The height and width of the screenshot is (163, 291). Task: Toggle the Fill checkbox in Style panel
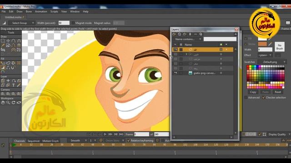(x=246, y=38)
